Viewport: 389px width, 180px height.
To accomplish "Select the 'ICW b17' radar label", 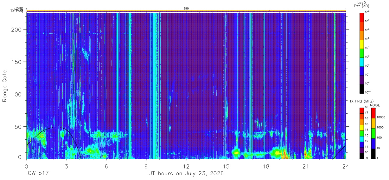I will [37, 174].
